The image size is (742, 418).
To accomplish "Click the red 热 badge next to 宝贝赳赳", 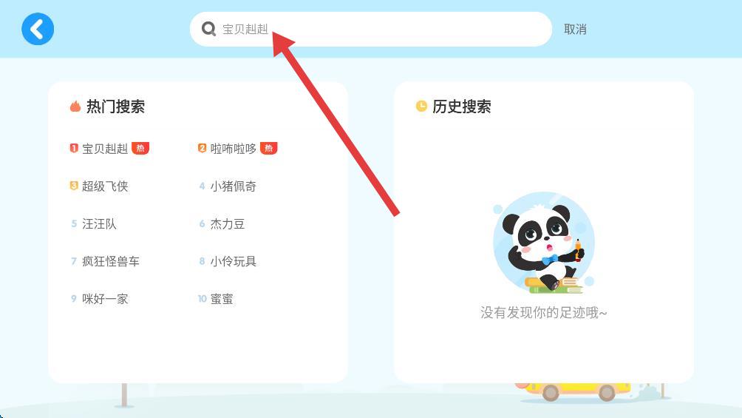I will point(140,149).
